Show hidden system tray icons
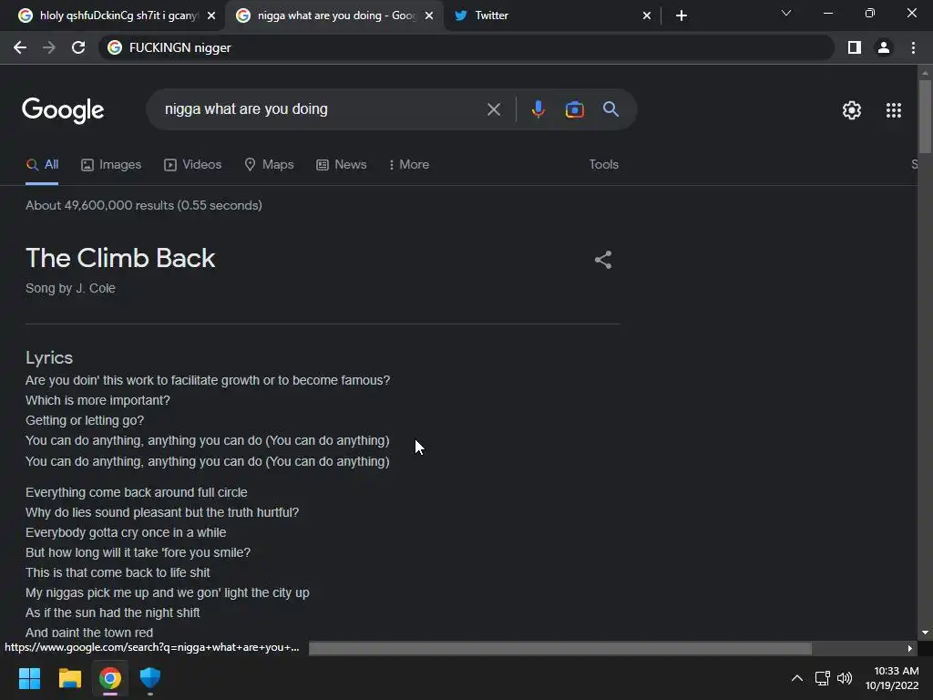This screenshot has width=933, height=700. pos(796,678)
